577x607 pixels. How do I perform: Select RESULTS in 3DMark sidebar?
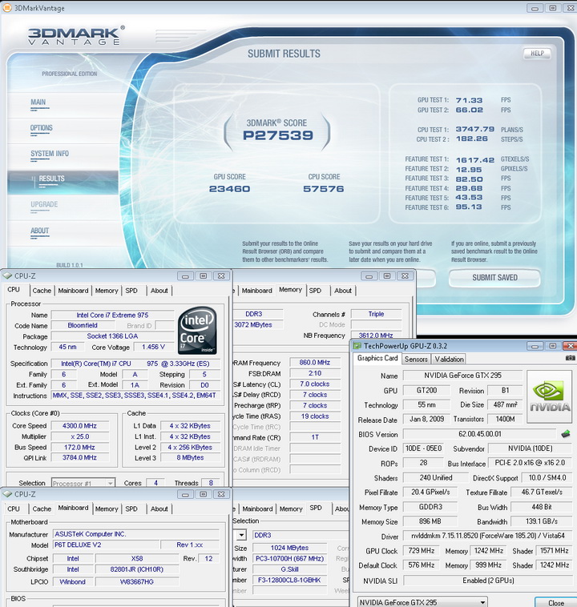point(51,179)
